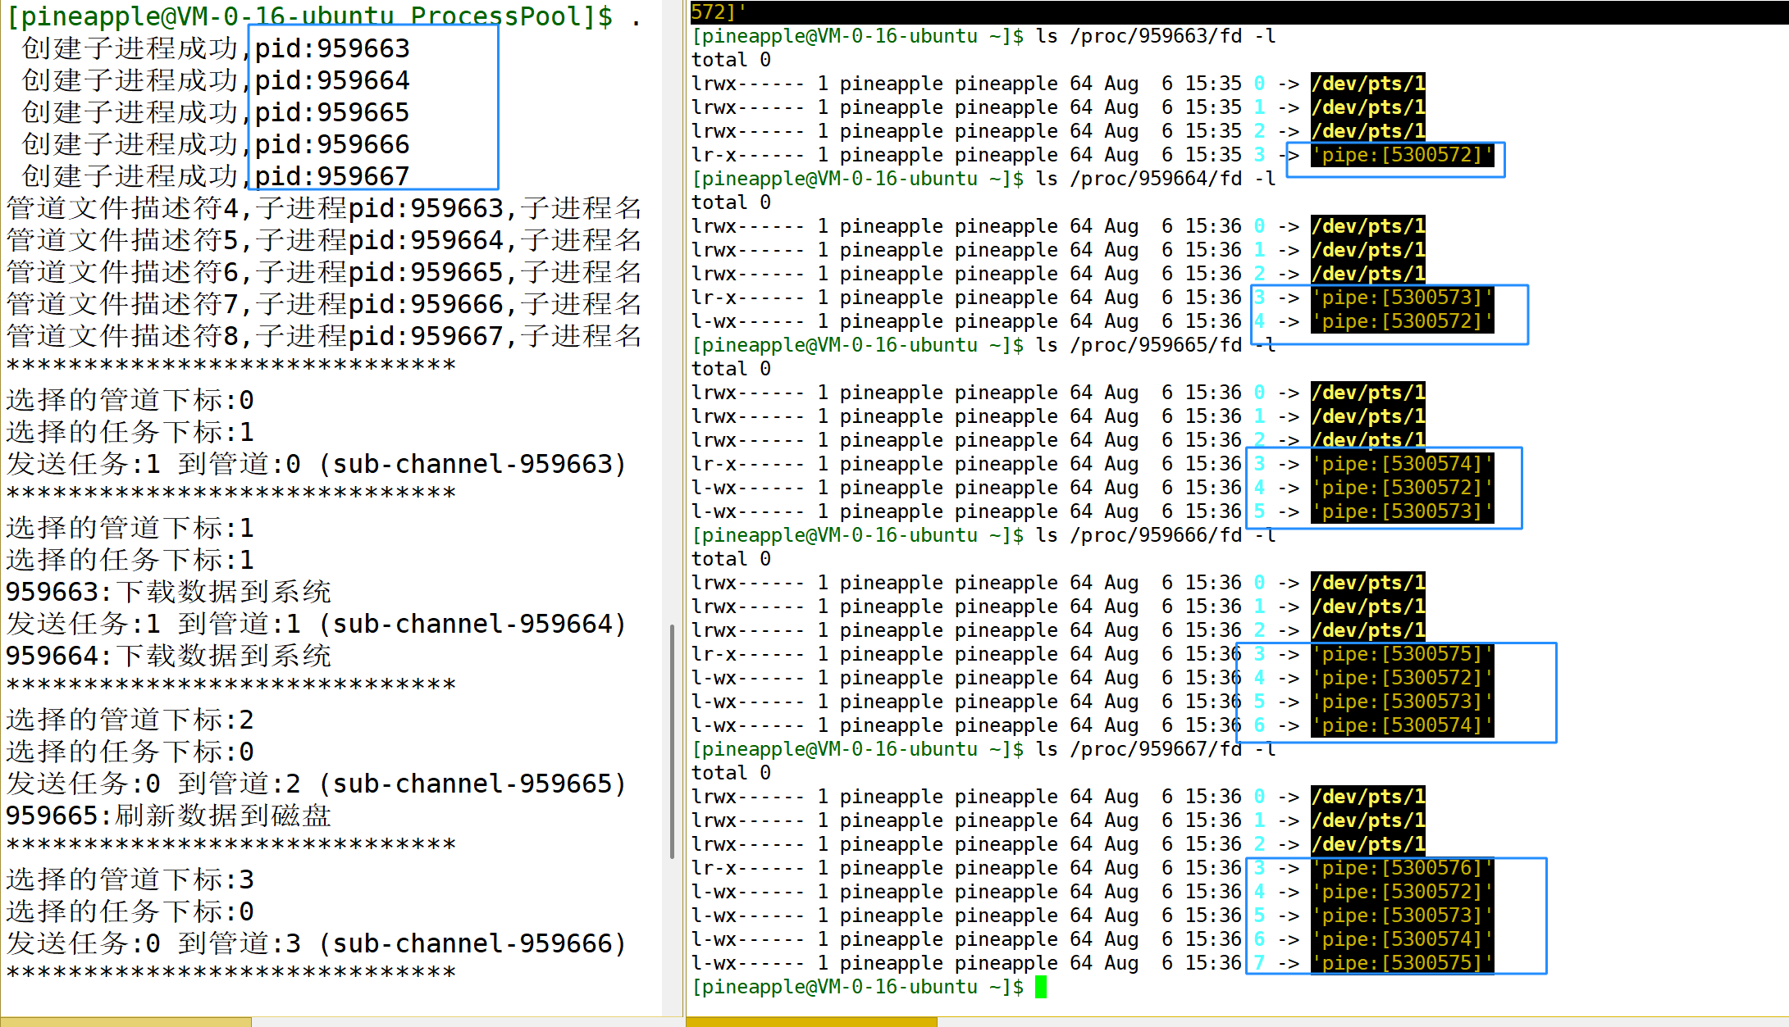Click the line "创建子进程成功,pid:959667"
This screenshot has height=1027, width=1789.
[216, 176]
